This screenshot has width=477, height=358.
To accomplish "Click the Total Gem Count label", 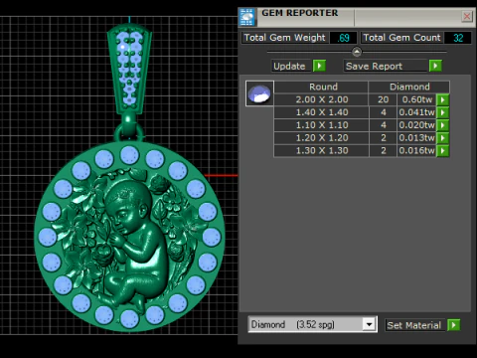I will pyautogui.click(x=401, y=38).
